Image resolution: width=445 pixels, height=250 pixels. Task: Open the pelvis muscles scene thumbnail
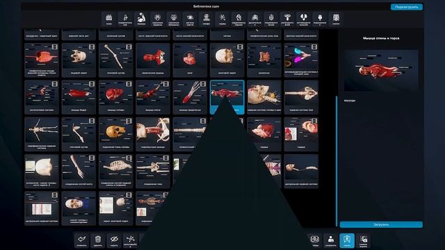(x=153, y=134)
